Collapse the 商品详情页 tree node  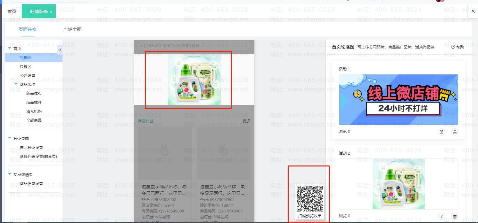[x=10, y=174]
